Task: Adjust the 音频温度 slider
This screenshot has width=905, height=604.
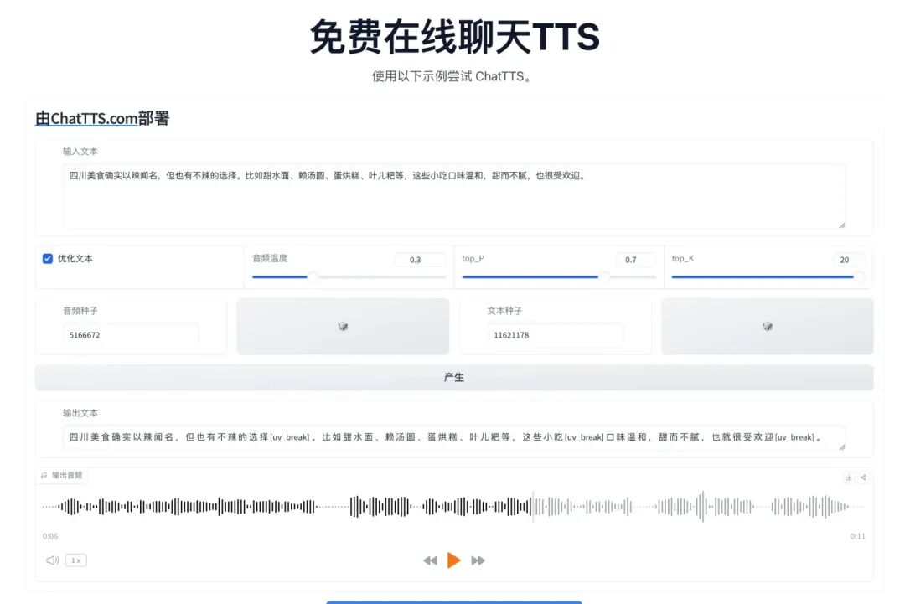Action: (x=349, y=277)
